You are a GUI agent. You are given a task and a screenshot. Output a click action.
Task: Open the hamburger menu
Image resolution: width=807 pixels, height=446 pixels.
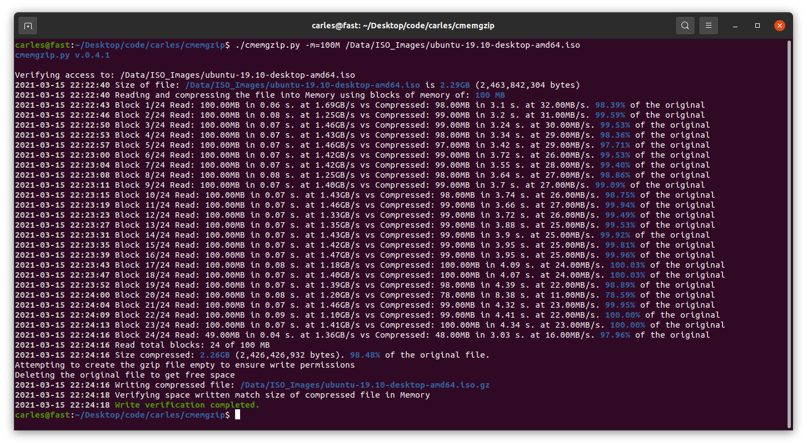(708, 26)
